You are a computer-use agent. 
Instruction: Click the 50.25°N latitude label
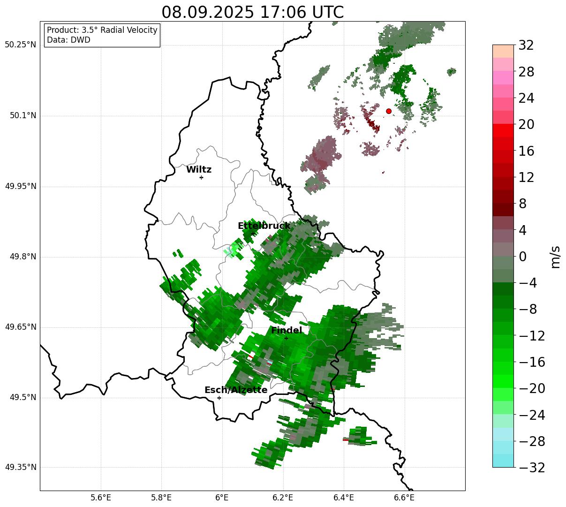click(x=20, y=45)
